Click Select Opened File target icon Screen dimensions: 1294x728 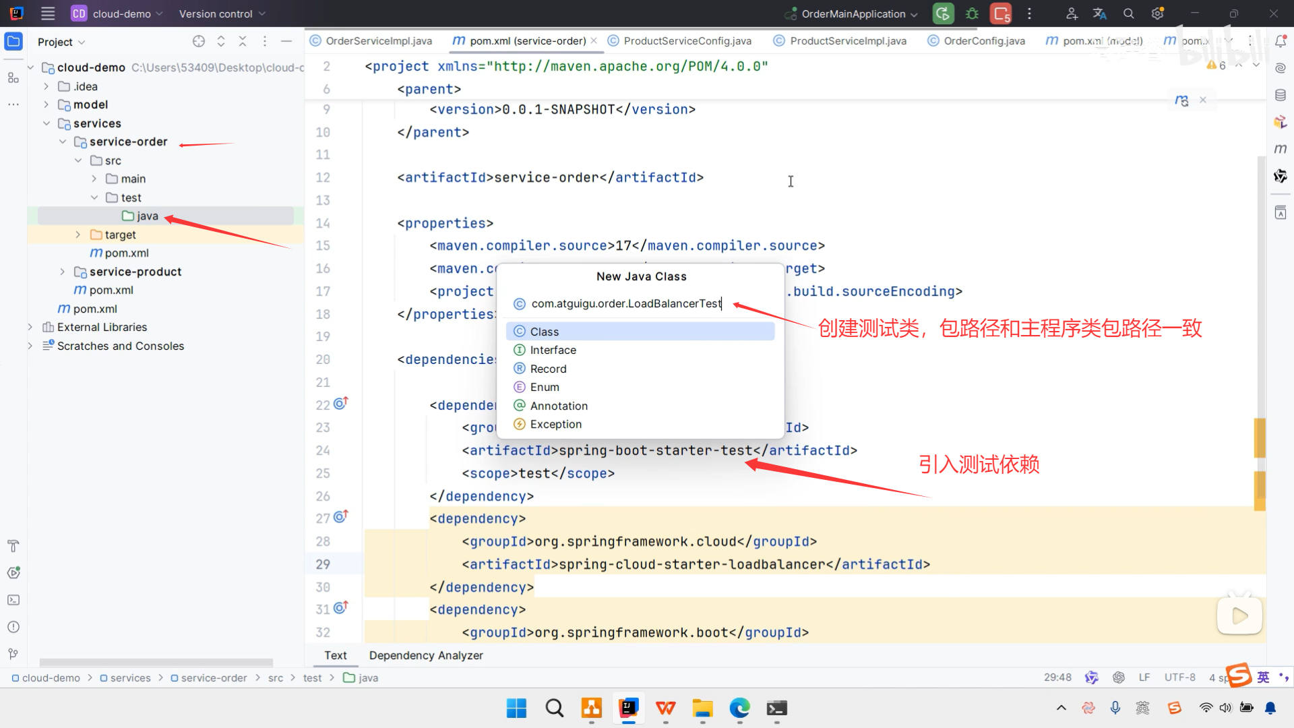tap(198, 42)
